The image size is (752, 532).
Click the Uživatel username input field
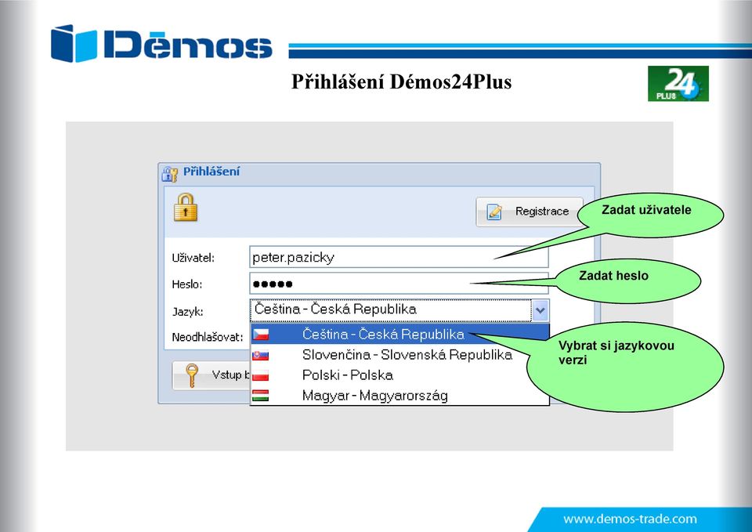tap(399, 257)
